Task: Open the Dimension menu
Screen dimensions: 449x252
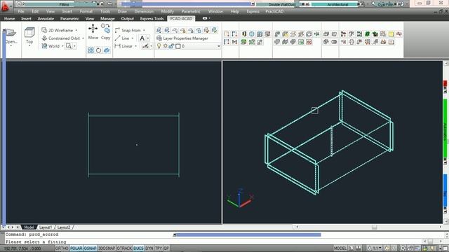Action: pyautogui.click(x=144, y=11)
